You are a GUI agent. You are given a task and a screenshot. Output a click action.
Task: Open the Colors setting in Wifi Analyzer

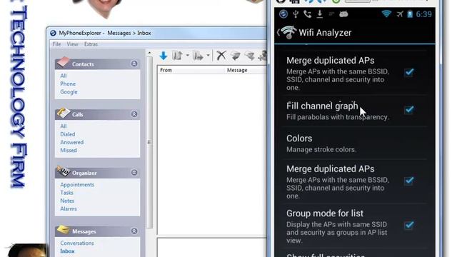(354, 143)
